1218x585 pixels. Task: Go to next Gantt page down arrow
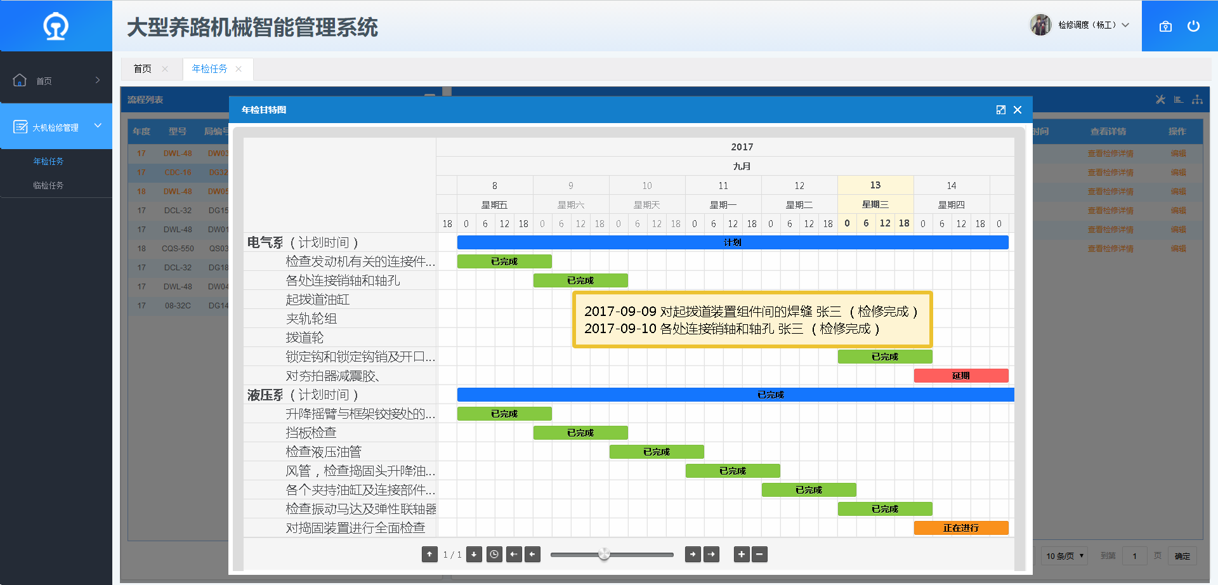coord(474,555)
